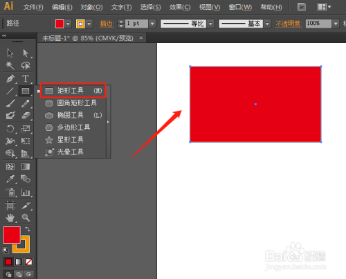Tear off the shape tools flyout
The image size is (346, 279).
pyautogui.click(x=108, y=122)
